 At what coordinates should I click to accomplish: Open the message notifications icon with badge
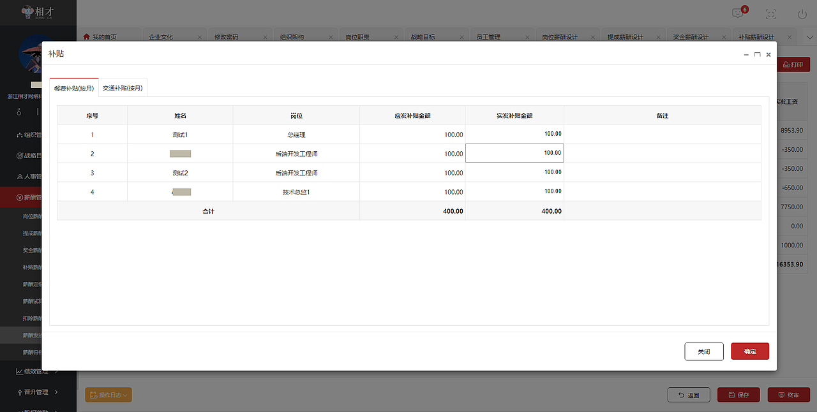[739, 13]
